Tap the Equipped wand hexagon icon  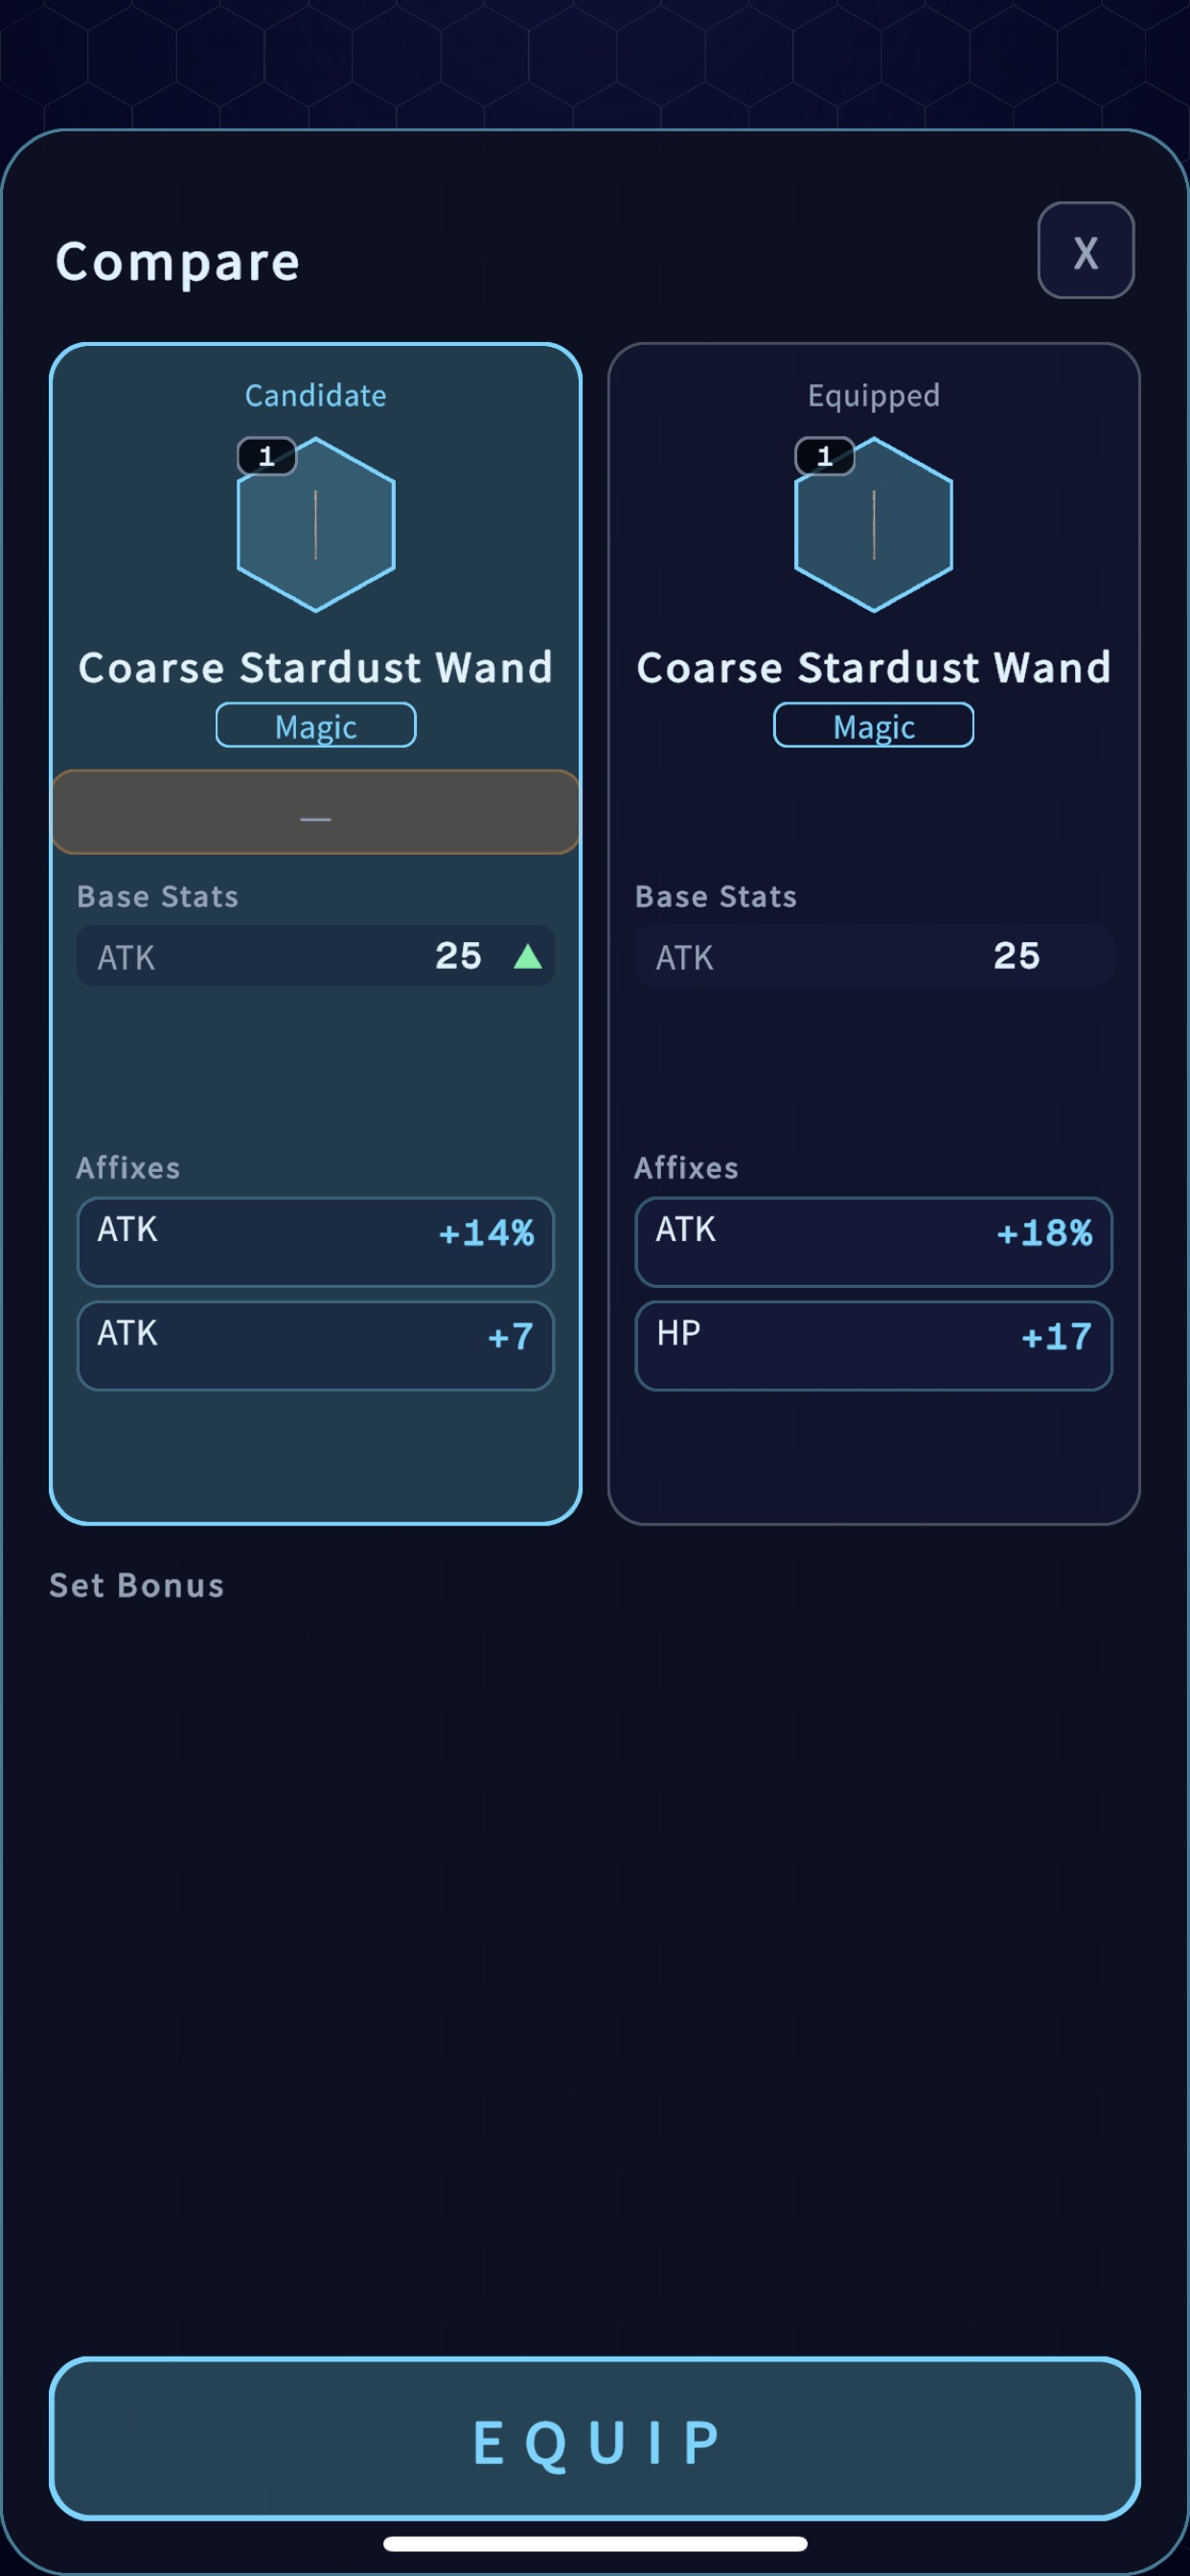click(873, 524)
